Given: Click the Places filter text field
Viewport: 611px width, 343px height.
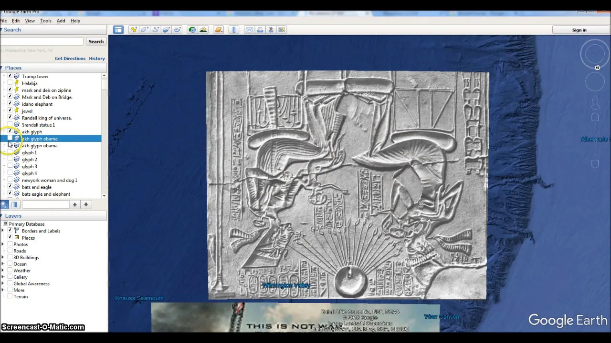Looking at the screenshot, I should (x=45, y=204).
